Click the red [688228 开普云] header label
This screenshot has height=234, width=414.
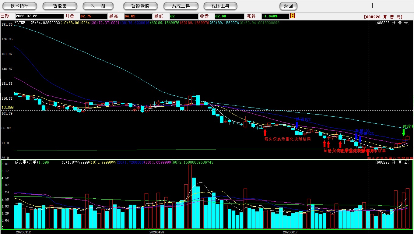[x=383, y=17]
